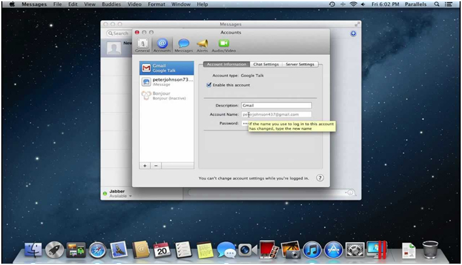Viewport: 462px width, 265px height.
Task: Open the Wi-Fi status menu
Action: [x=353, y=4]
